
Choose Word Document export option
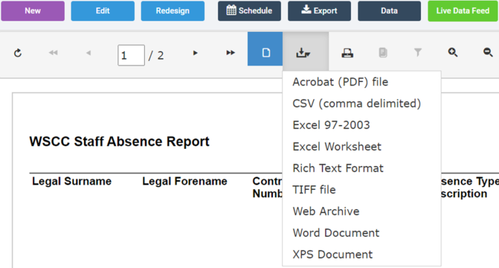[335, 232]
